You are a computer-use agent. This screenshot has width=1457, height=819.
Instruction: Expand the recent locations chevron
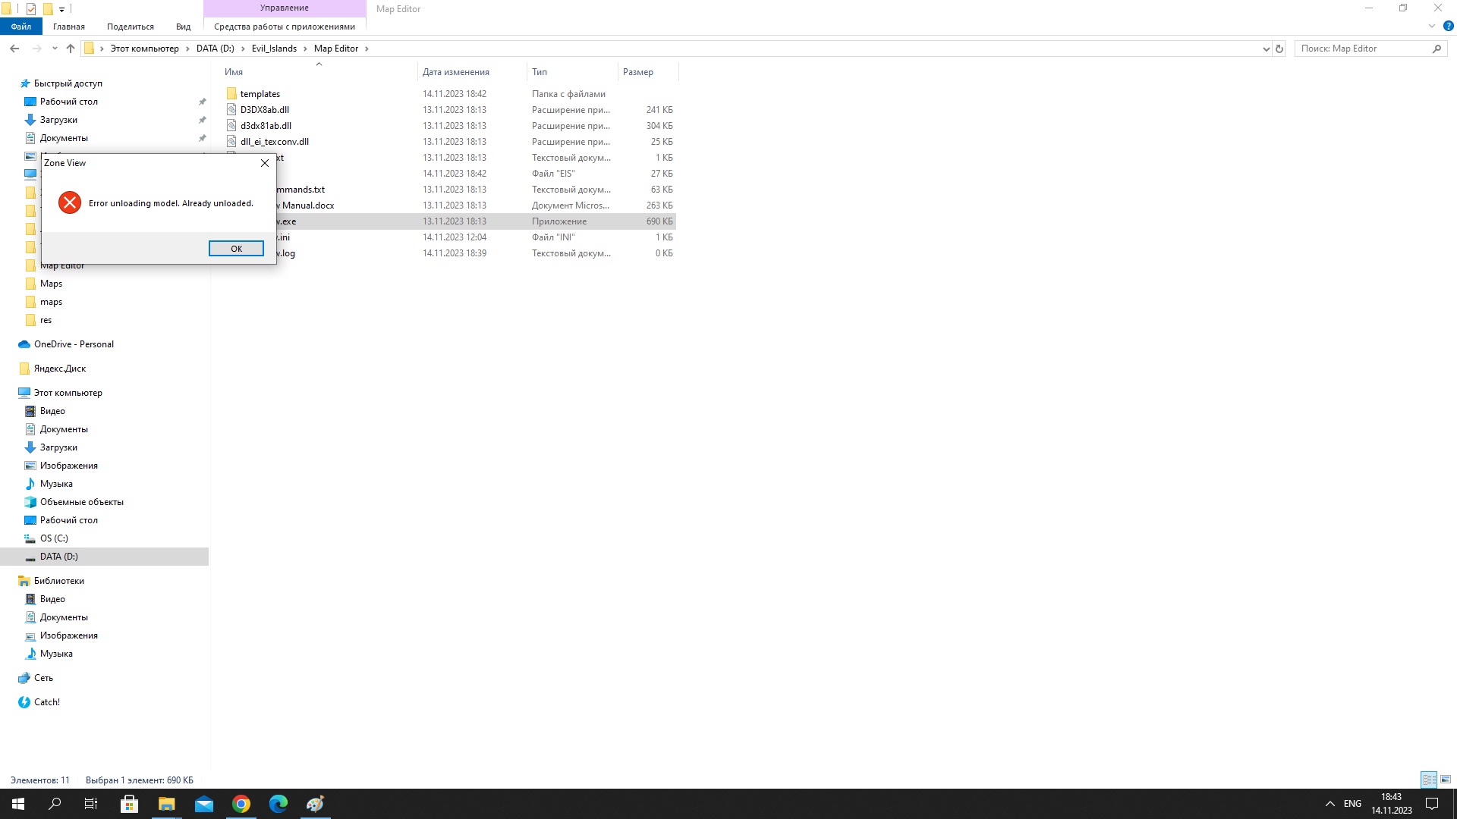coord(55,49)
